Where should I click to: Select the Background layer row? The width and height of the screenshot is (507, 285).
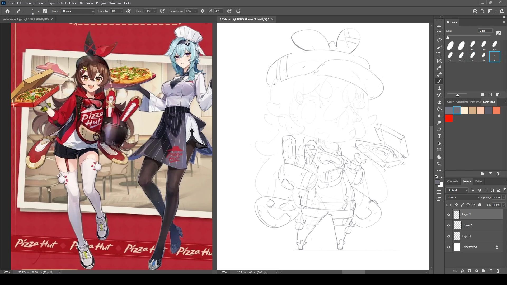473,247
